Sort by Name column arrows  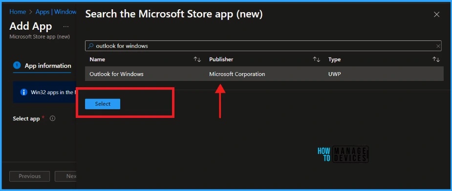[x=197, y=59]
